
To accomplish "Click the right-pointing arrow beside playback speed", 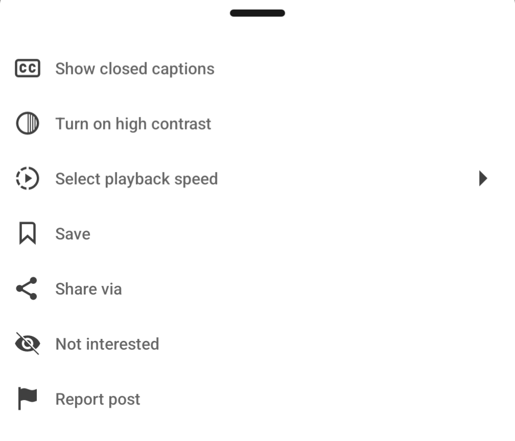I will [x=483, y=178].
